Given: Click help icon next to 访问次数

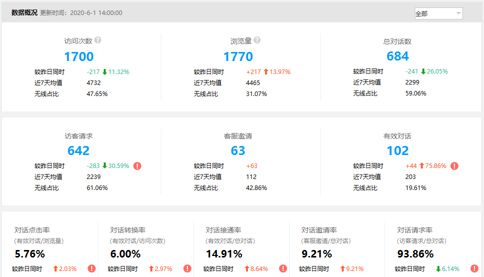Looking at the screenshot, I should pyautogui.click(x=98, y=40).
